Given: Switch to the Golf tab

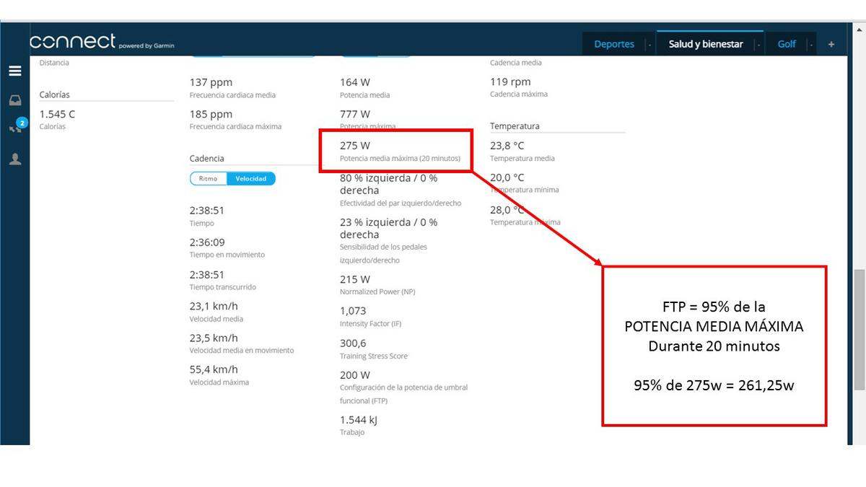Looking at the screenshot, I should (786, 44).
